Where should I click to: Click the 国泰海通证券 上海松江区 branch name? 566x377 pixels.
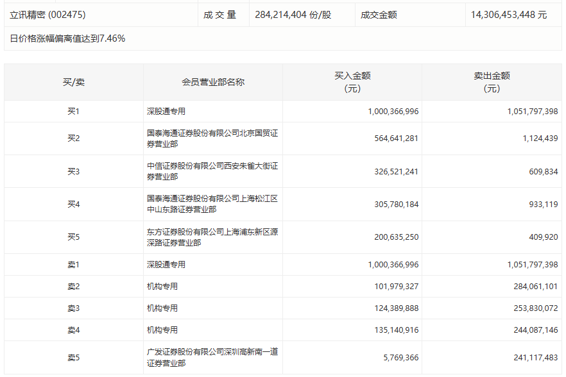click(x=212, y=204)
